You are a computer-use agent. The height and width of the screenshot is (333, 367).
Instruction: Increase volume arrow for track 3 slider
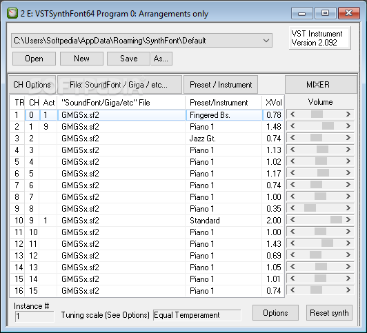348,137
